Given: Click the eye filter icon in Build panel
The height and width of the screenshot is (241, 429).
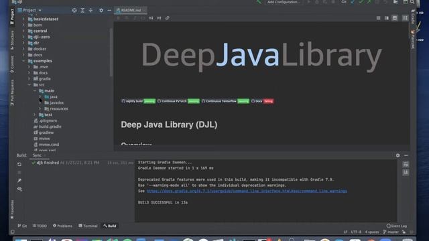Looking at the screenshot, I should (x=19, y=189).
